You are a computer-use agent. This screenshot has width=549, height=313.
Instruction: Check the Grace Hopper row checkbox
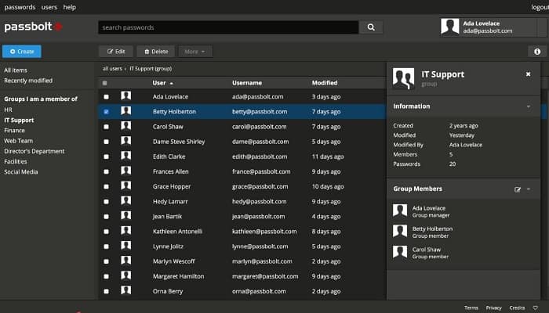pyautogui.click(x=106, y=187)
